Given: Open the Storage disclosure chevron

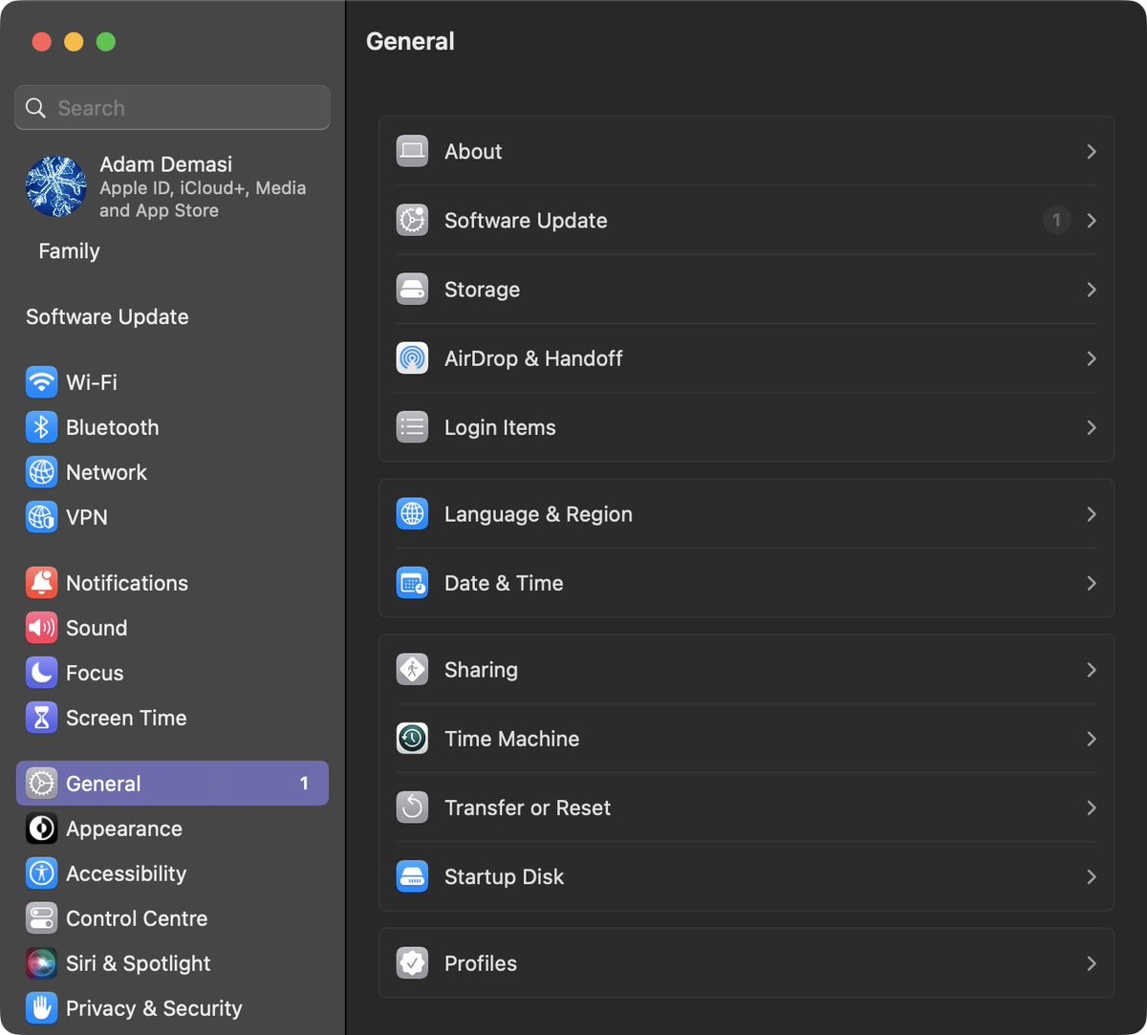Looking at the screenshot, I should [x=1092, y=290].
